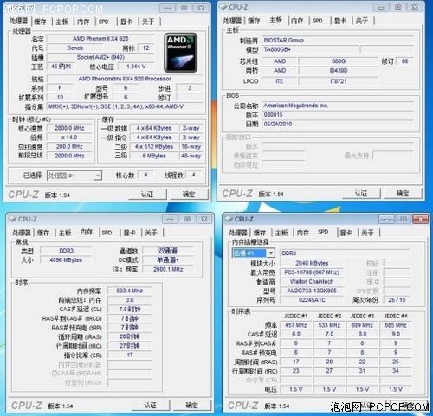The height and width of the screenshot is (416, 433).
Task: Close the SPD CPU-Z window
Action: (420, 220)
